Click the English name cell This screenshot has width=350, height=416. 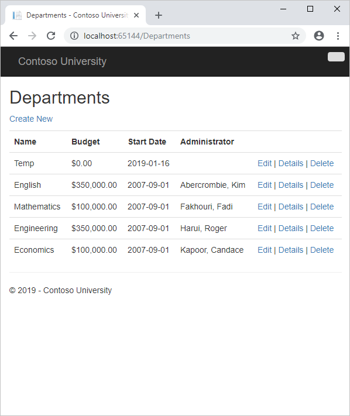point(28,185)
